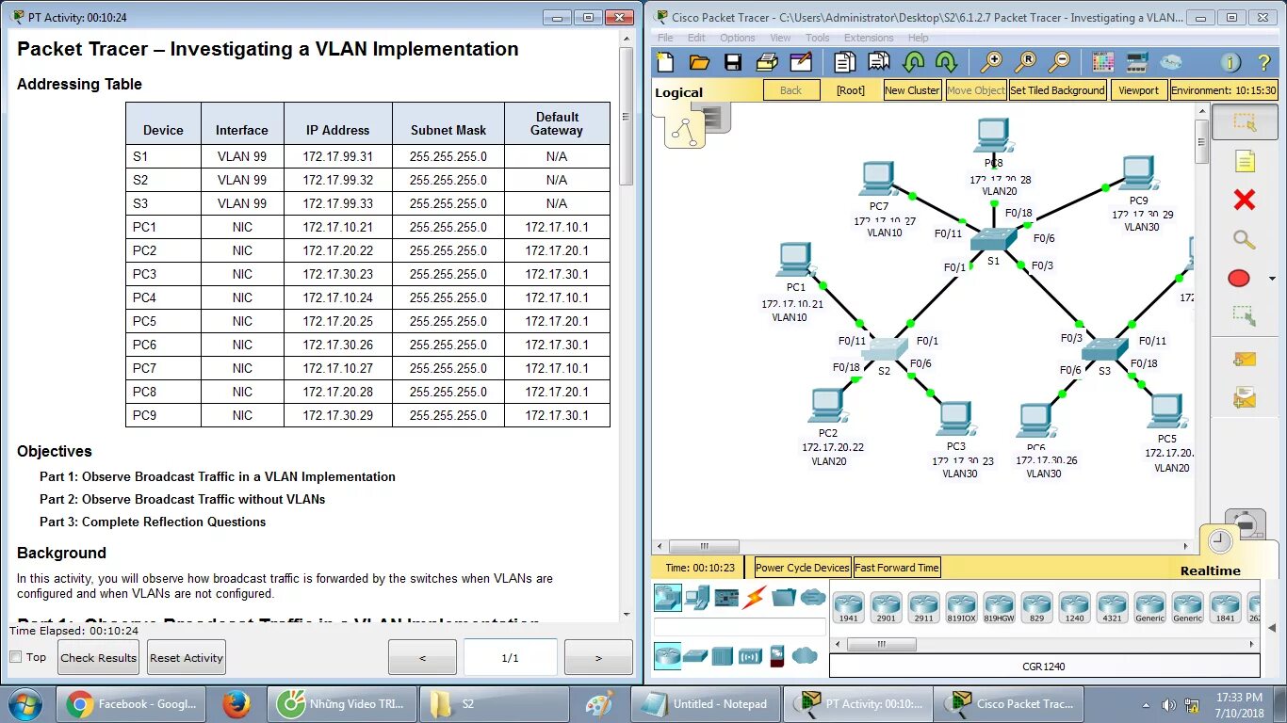Select the Switches subcategory icon
1287x723 pixels.
click(x=695, y=655)
